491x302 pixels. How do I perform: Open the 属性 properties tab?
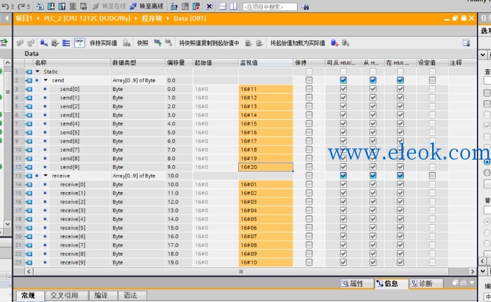point(357,283)
